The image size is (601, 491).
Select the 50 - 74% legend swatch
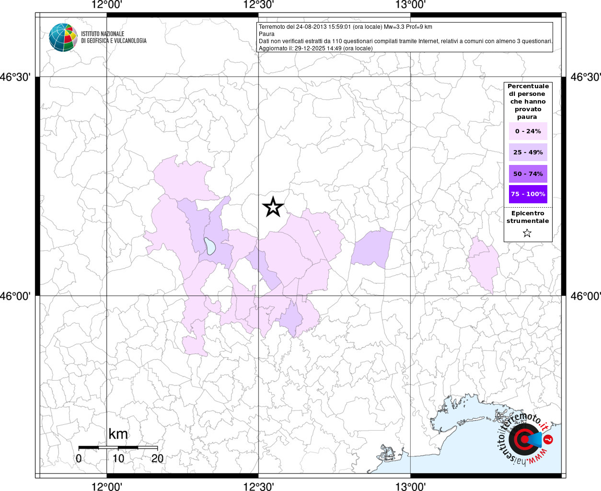pos(528,174)
